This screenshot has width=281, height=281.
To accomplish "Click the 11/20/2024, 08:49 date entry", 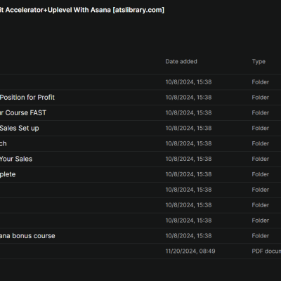I will 190,251.
